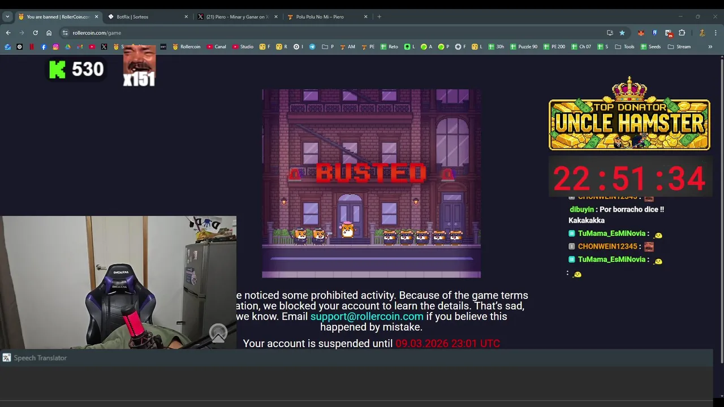Screen dimensions: 724x407
Task: Toggle the bookmark star for this page
Action: pyautogui.click(x=622, y=33)
